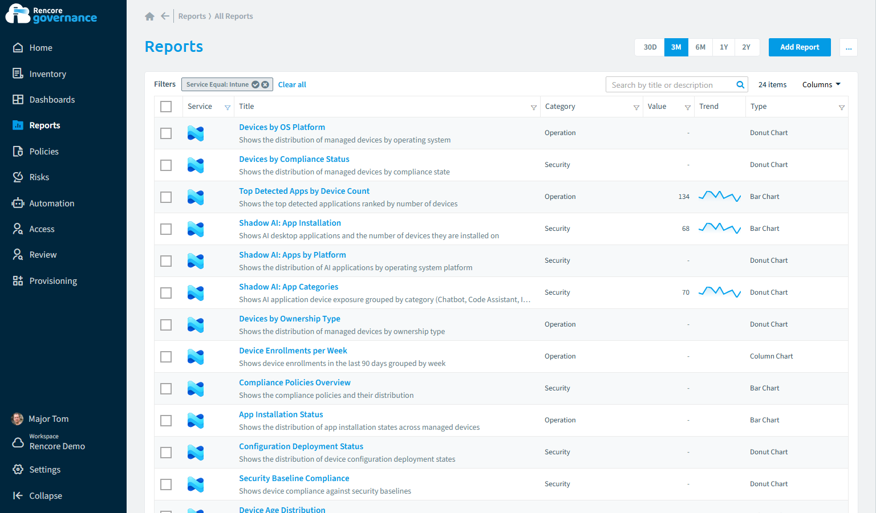The image size is (876, 513).
Task: Open the Shadow AI: App Categories report
Action: (x=289, y=287)
